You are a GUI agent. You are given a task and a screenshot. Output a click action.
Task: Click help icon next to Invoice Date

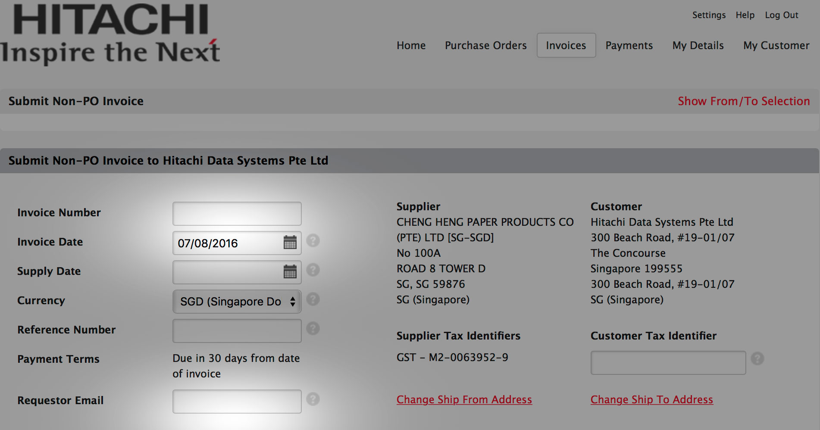pos(313,240)
